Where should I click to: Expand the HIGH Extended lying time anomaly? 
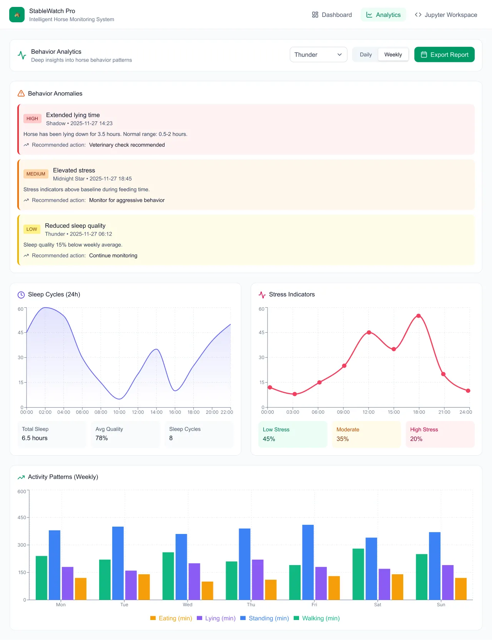coord(246,129)
